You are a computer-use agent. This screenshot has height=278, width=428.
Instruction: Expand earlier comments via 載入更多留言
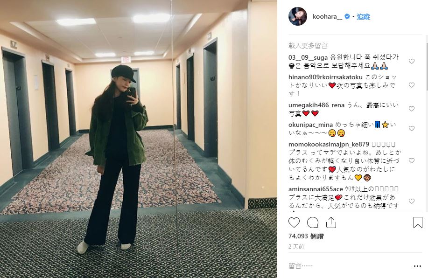pyautogui.click(x=308, y=46)
